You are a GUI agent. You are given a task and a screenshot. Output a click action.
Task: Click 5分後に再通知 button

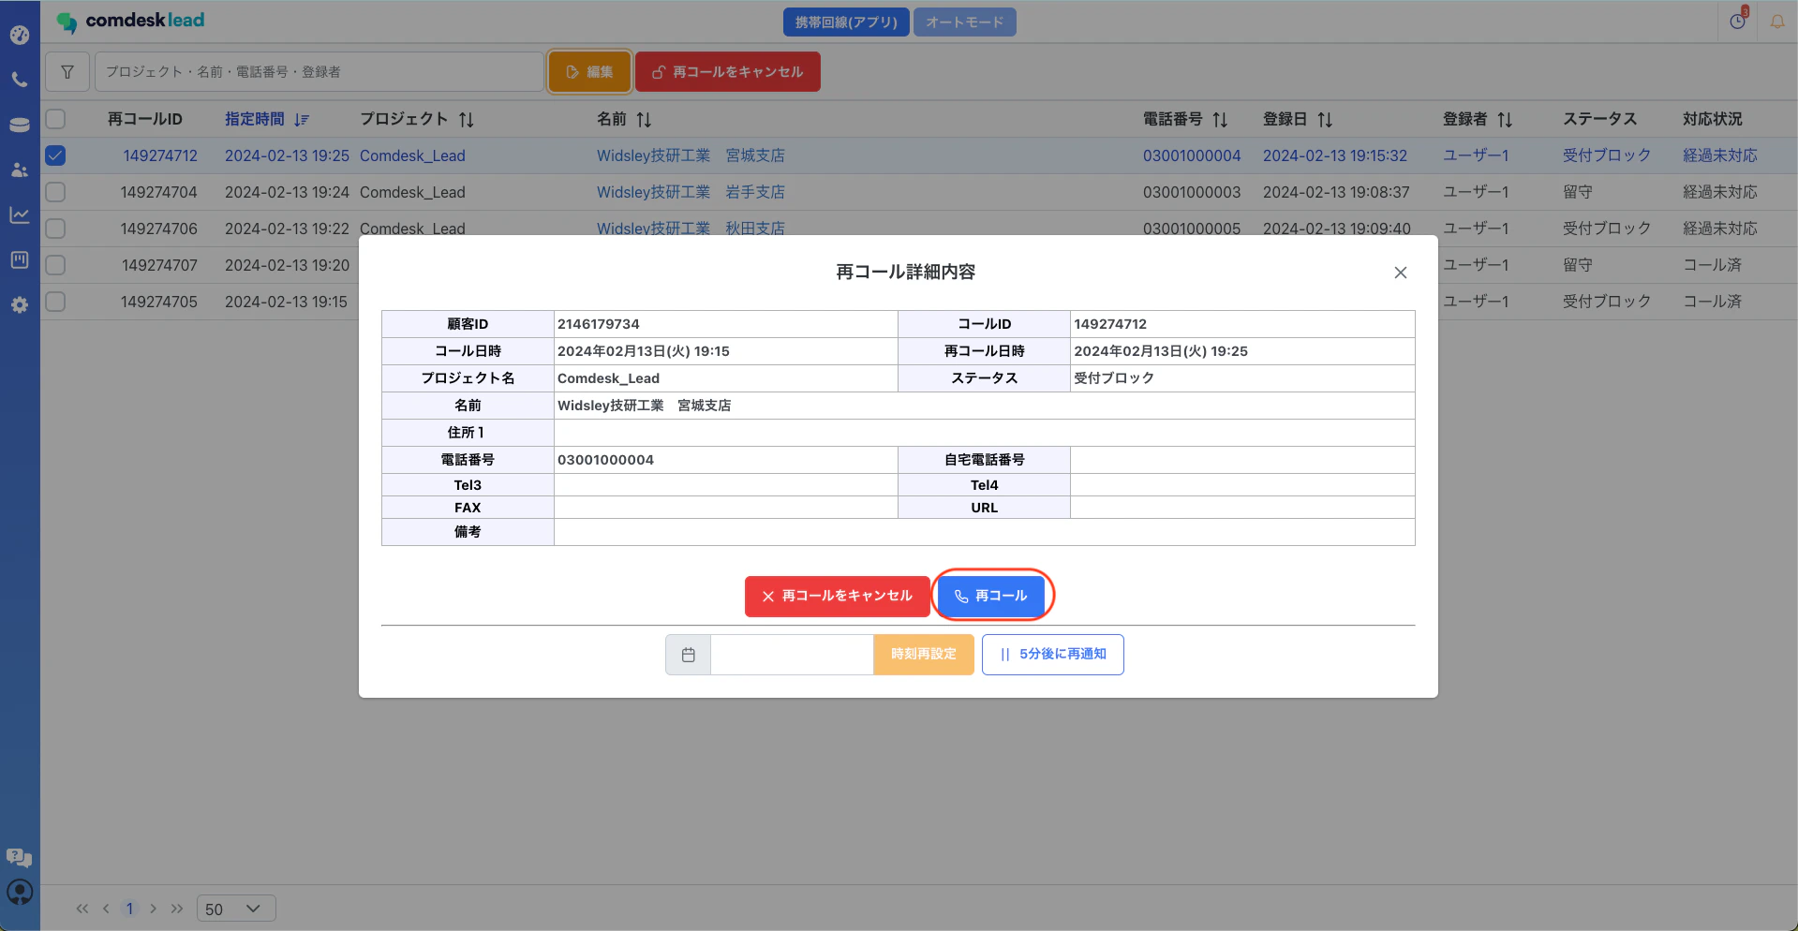point(1053,655)
